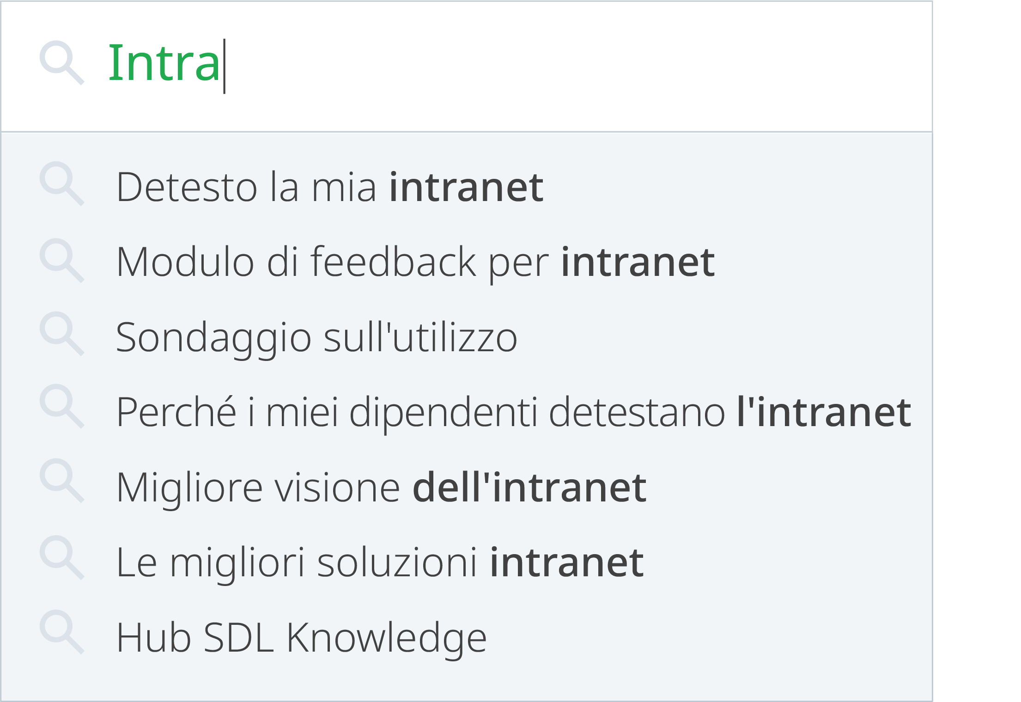Select "Migliore visione dell'intranet" suggestion

tap(381, 487)
